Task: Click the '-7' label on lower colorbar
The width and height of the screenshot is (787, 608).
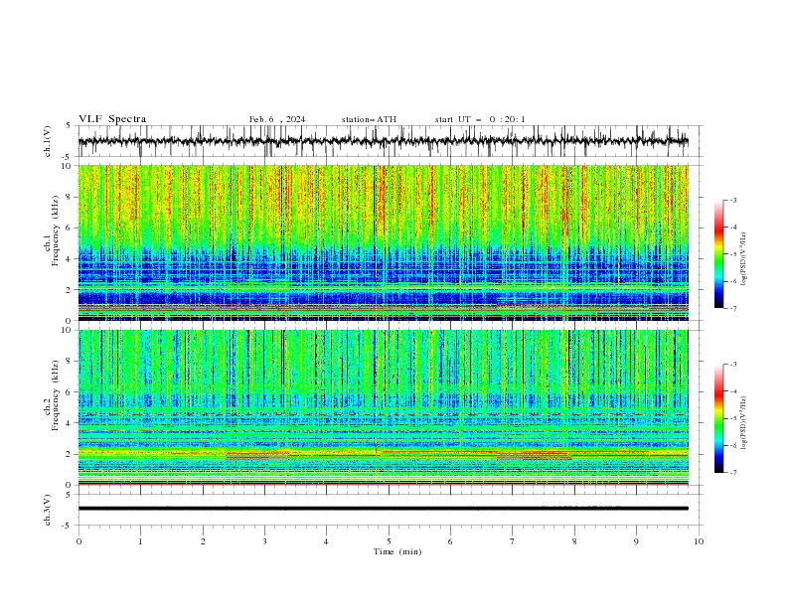Action: tap(732, 473)
